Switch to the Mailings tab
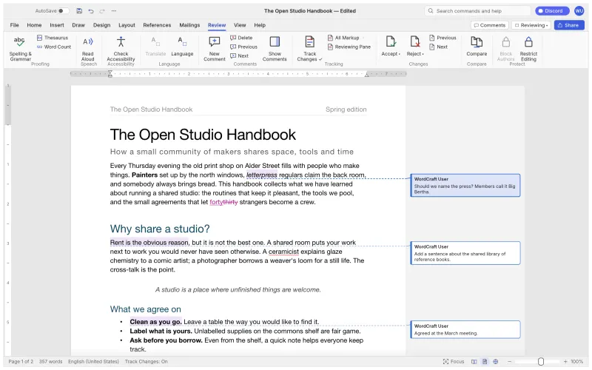The image size is (592, 370). point(189,25)
